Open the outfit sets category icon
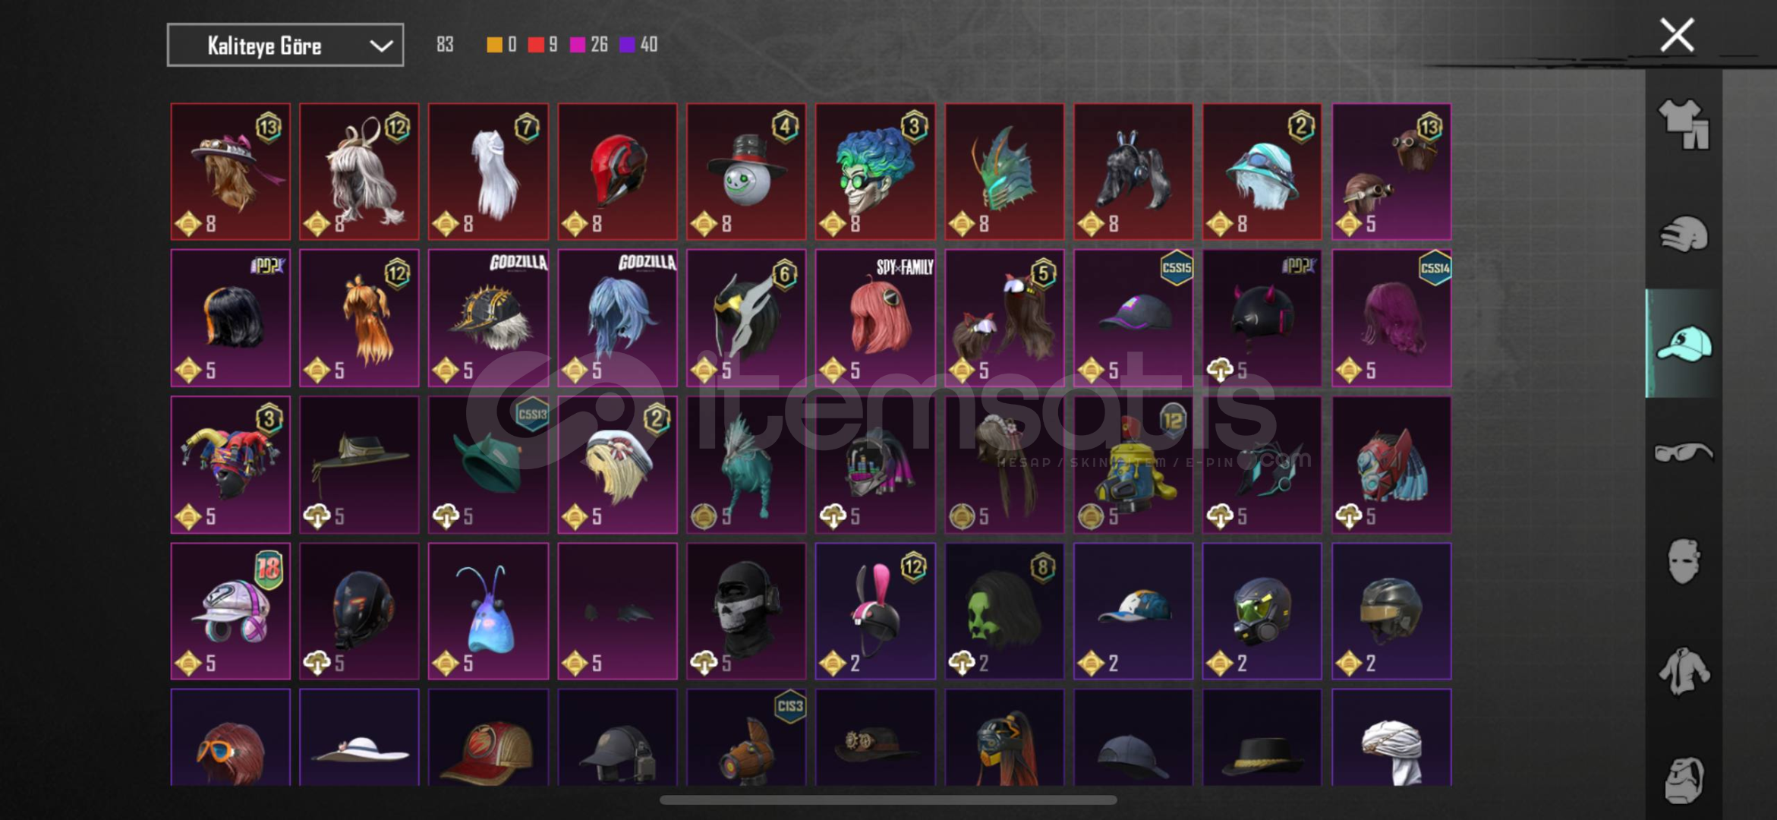The width and height of the screenshot is (1777, 820). click(x=1683, y=124)
